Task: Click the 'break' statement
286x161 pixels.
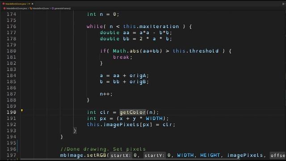Action: tap(121, 57)
